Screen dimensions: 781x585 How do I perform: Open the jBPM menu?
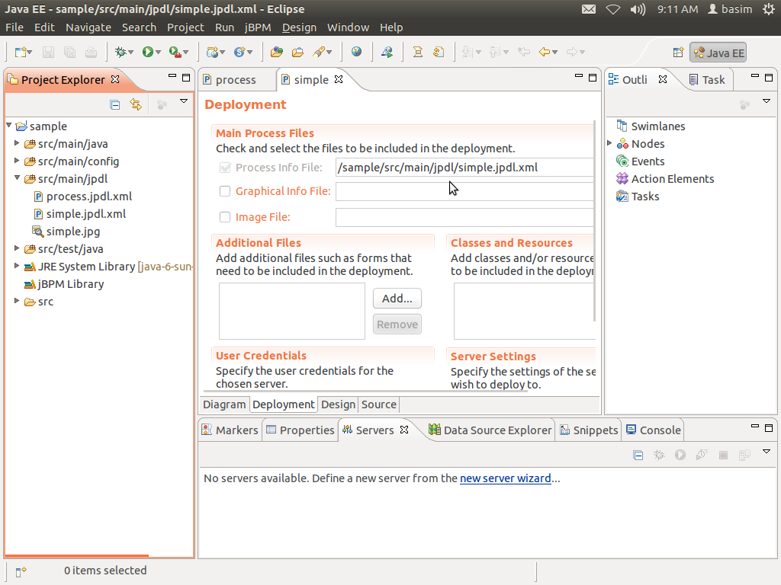point(257,27)
